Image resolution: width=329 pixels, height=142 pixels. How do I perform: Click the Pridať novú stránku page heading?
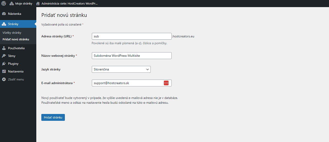click(64, 15)
